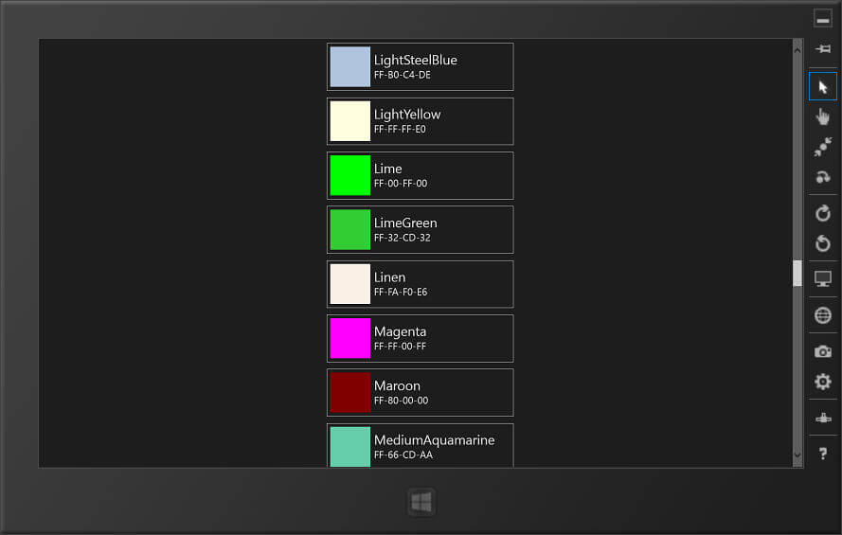Click the Windows home button

421,502
